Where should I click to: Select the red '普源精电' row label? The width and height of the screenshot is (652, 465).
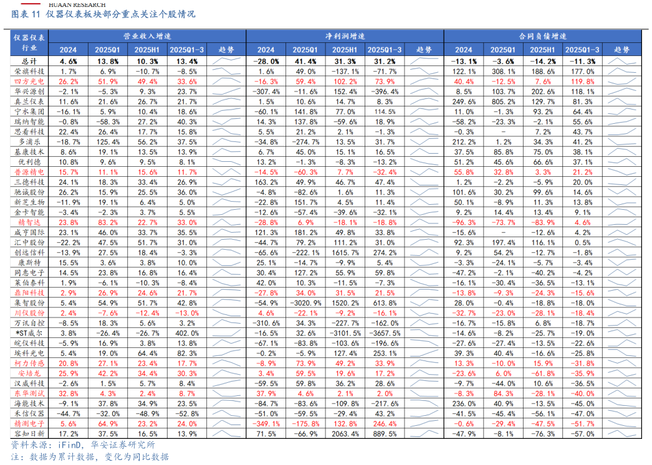pyautogui.click(x=29, y=172)
